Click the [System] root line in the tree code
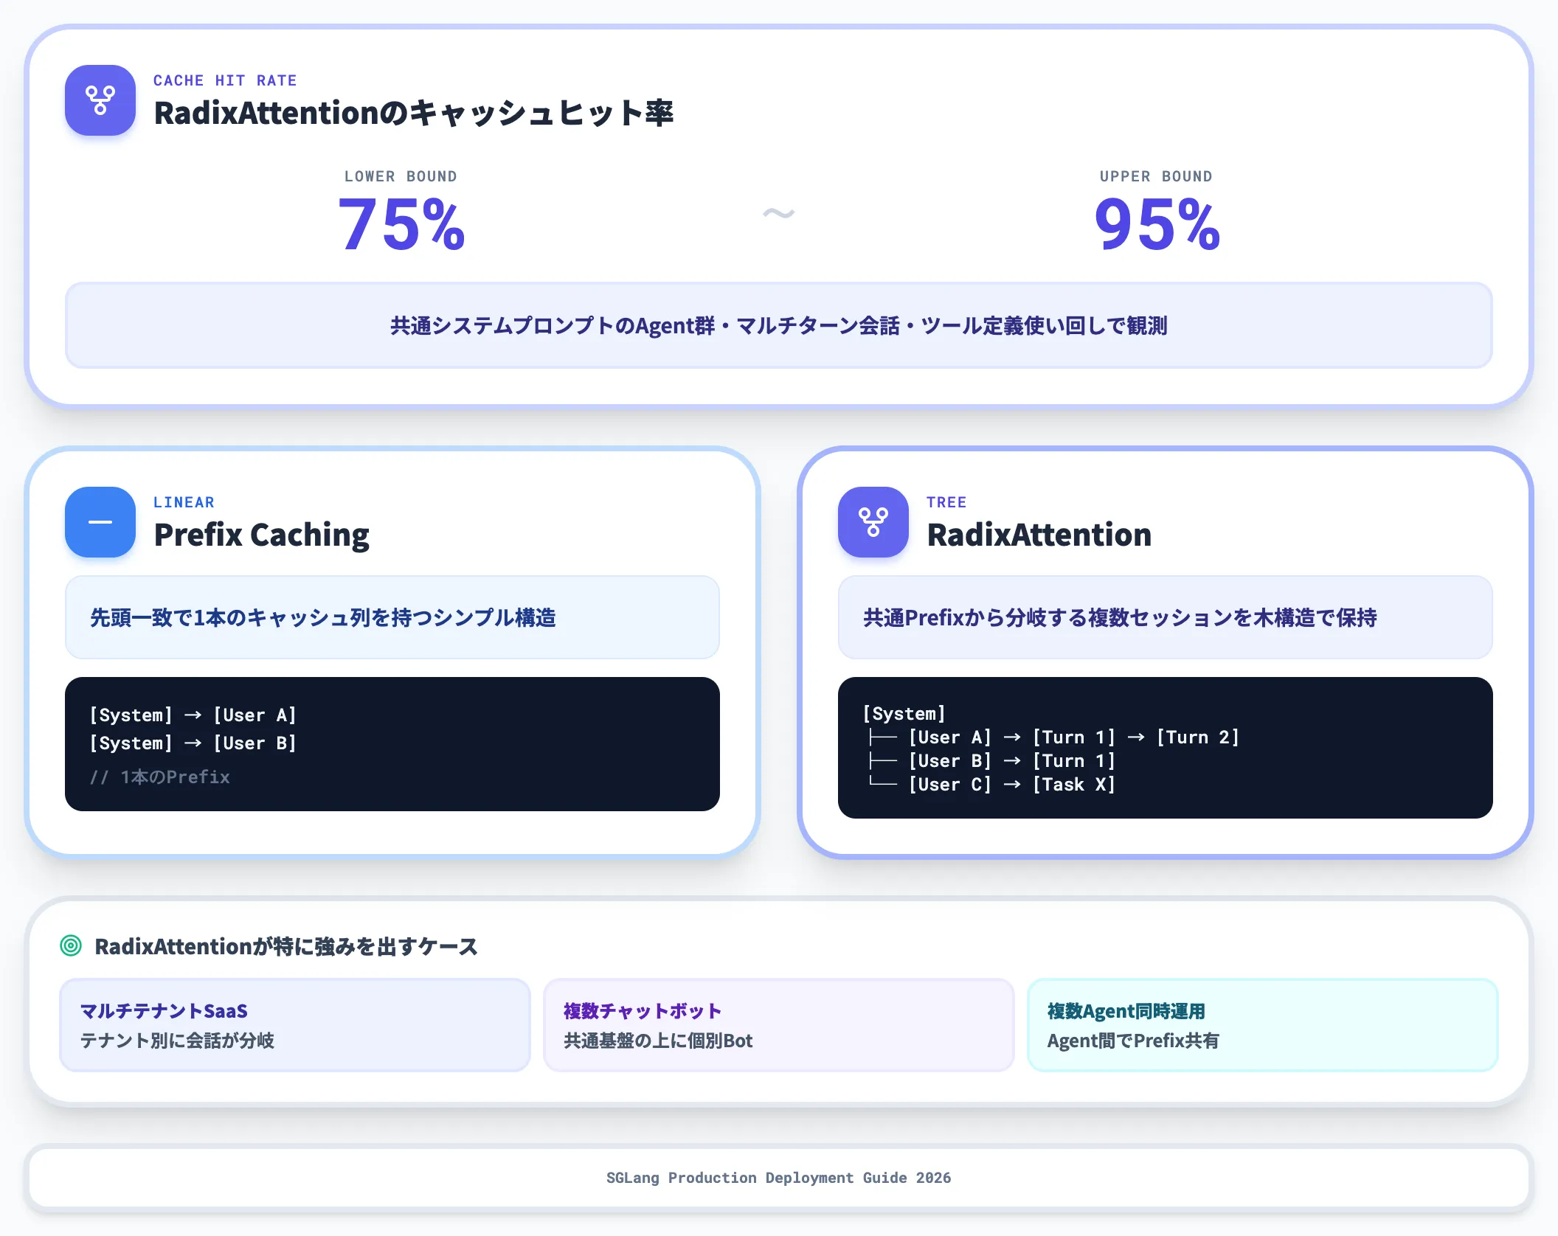Image resolution: width=1558 pixels, height=1236 pixels. point(904,714)
